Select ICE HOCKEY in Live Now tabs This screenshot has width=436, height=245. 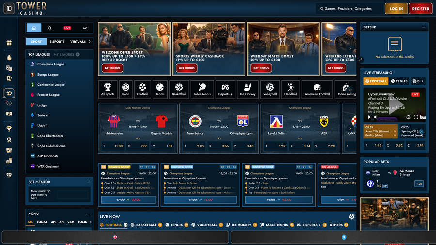pos(241,225)
